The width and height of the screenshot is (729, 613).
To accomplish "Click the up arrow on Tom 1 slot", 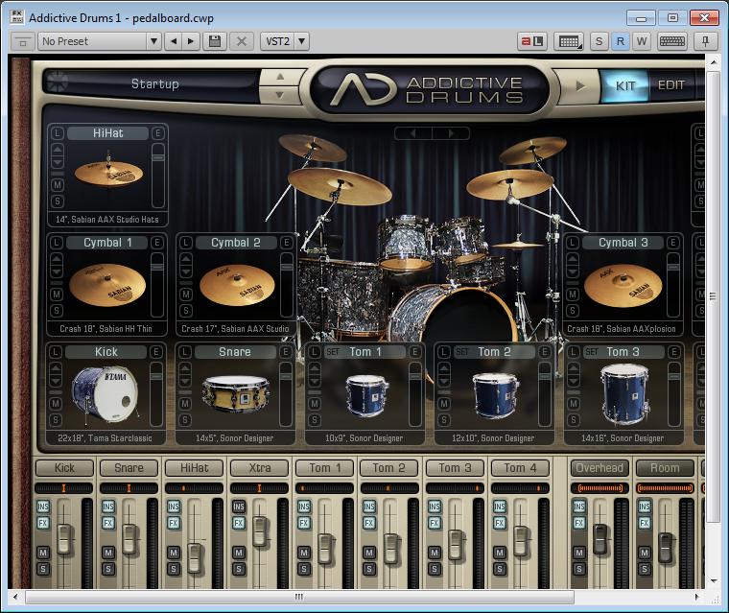I will click(x=315, y=368).
